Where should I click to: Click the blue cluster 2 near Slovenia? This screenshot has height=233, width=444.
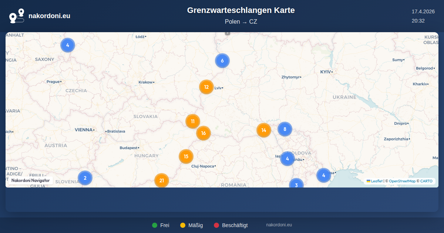click(85, 178)
